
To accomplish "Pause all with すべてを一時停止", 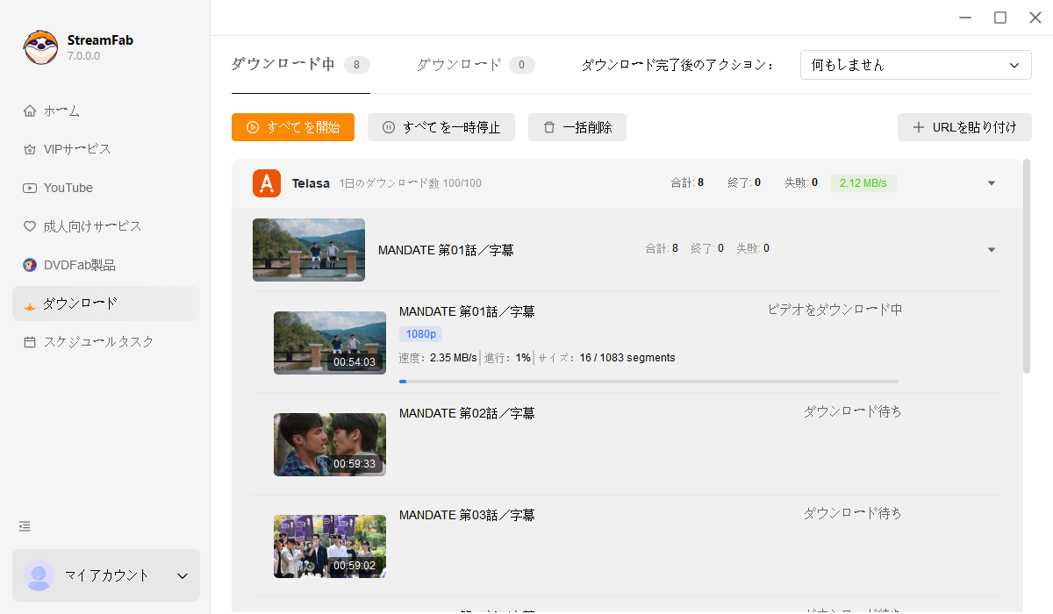I will [x=441, y=127].
